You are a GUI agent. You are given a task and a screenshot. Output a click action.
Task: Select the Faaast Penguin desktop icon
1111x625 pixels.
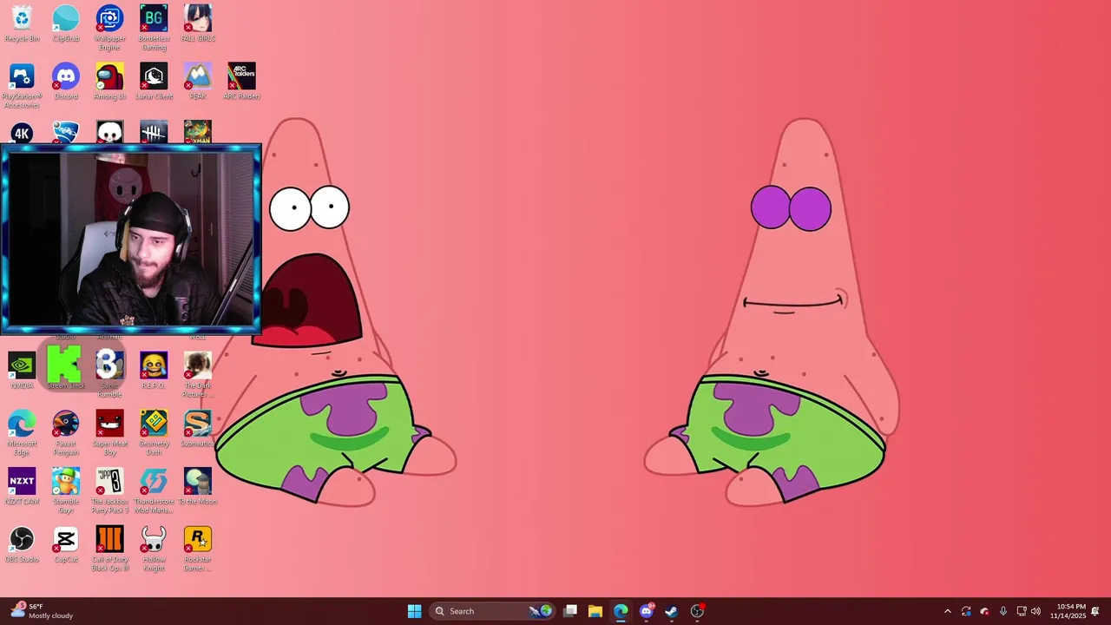[66, 433]
